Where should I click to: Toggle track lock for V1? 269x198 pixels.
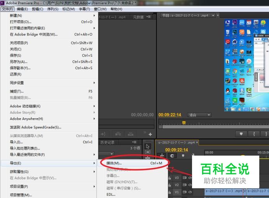169,192
